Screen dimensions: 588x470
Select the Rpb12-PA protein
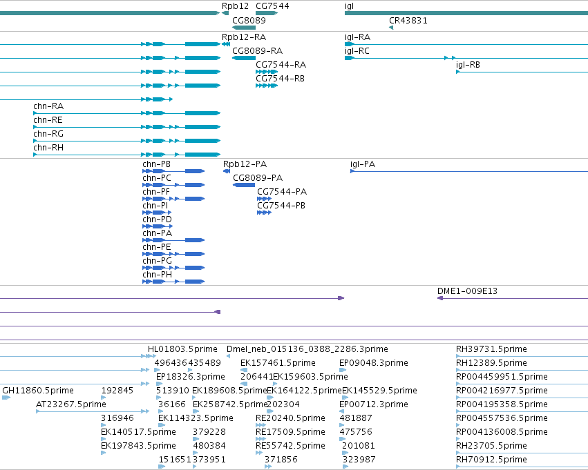point(227,171)
